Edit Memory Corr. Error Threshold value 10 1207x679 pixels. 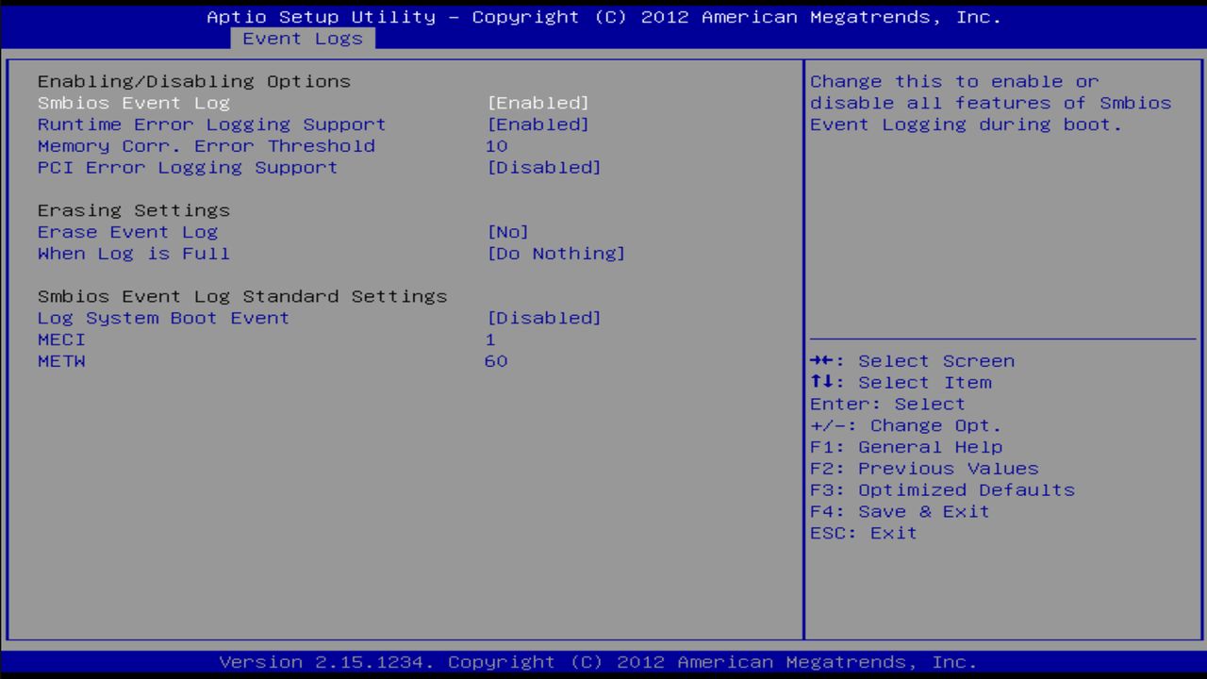[x=496, y=146]
